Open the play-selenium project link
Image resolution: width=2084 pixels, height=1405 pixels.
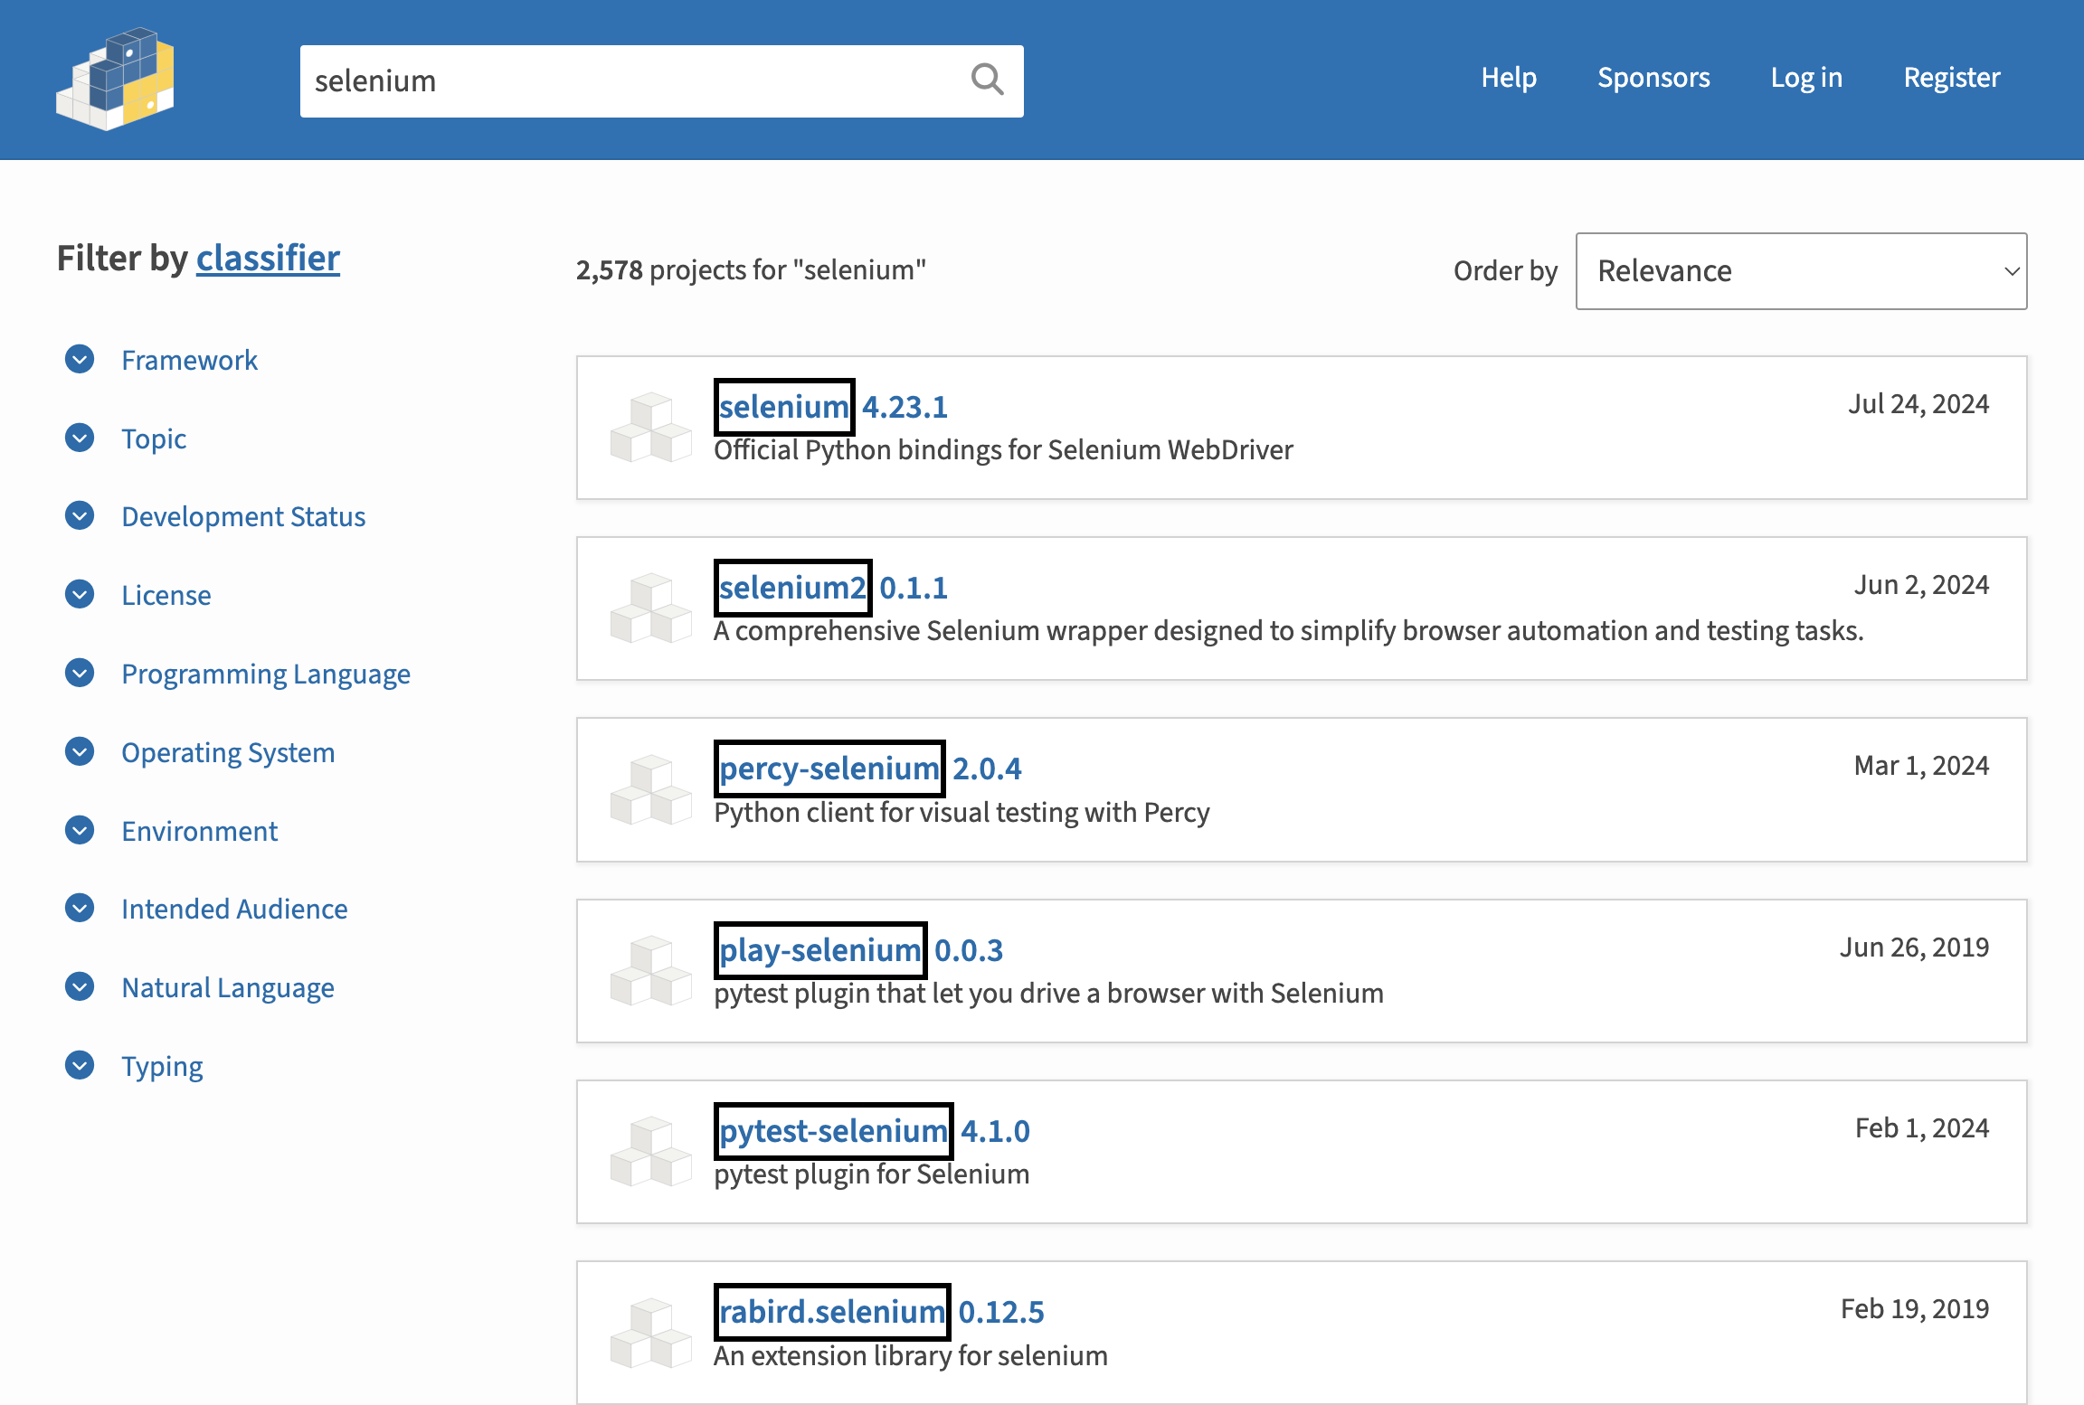[x=820, y=950]
